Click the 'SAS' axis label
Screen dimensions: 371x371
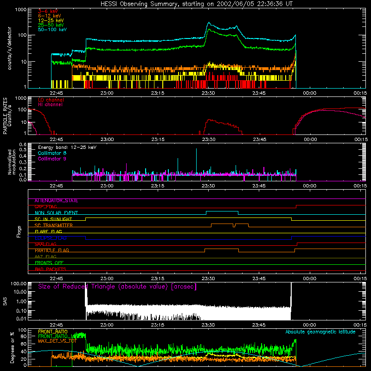(5, 301)
